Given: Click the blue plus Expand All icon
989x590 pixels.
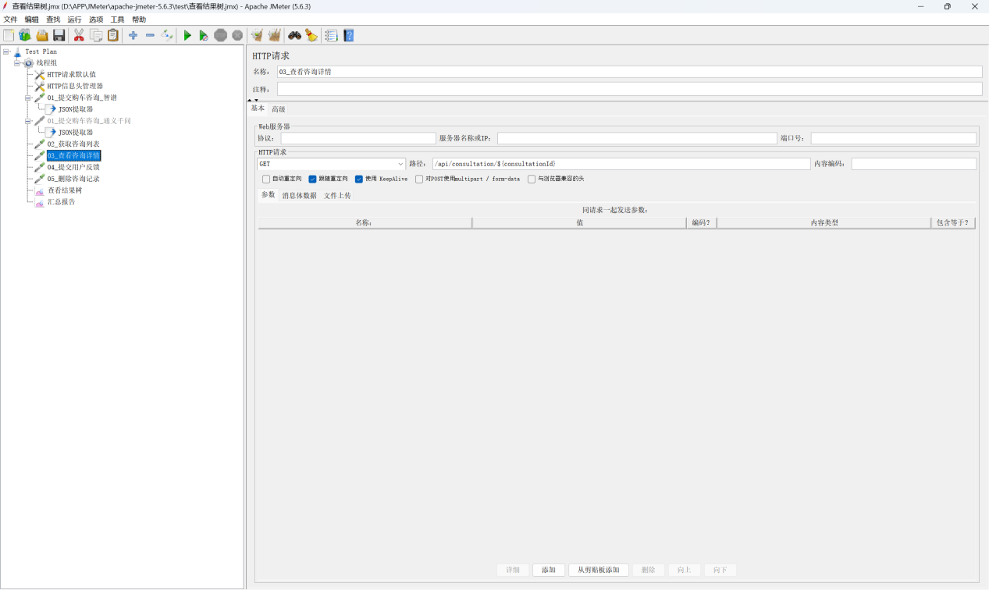Looking at the screenshot, I should [x=133, y=35].
